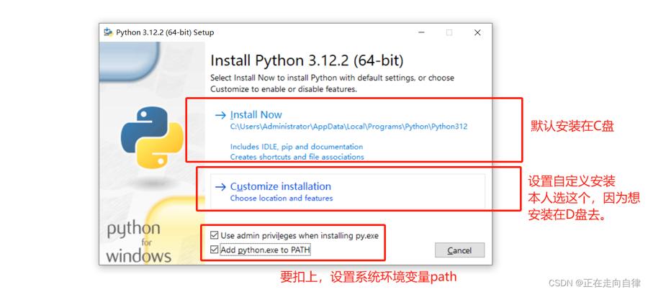Click the Cancel button
The height and width of the screenshot is (292, 648).
click(459, 250)
